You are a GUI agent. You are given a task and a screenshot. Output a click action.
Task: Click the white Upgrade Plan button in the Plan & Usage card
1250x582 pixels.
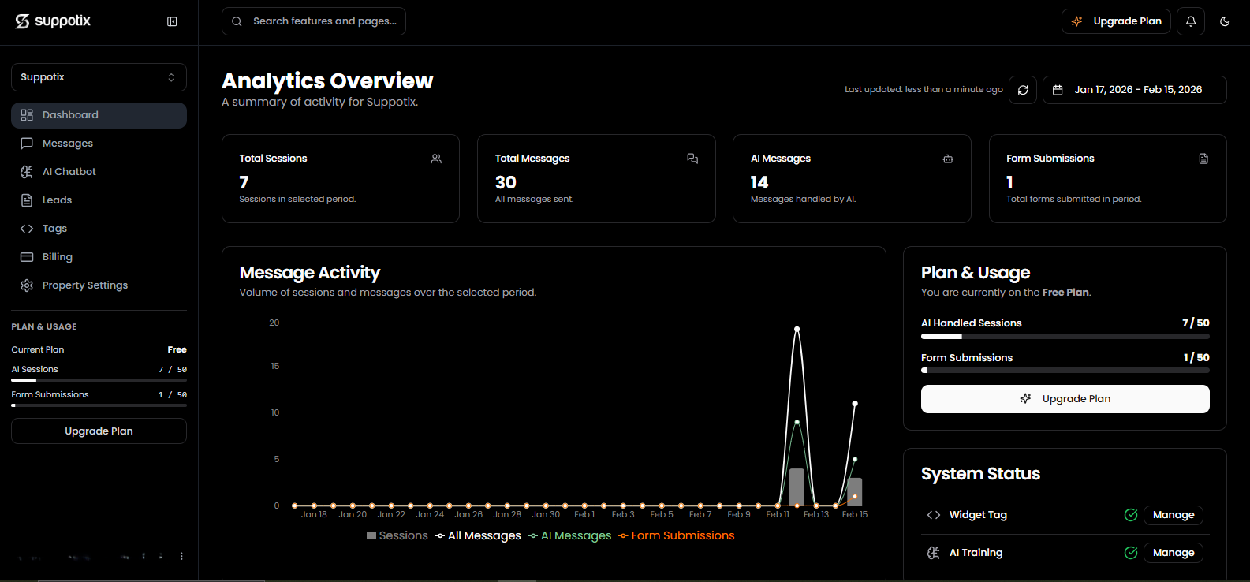point(1065,399)
